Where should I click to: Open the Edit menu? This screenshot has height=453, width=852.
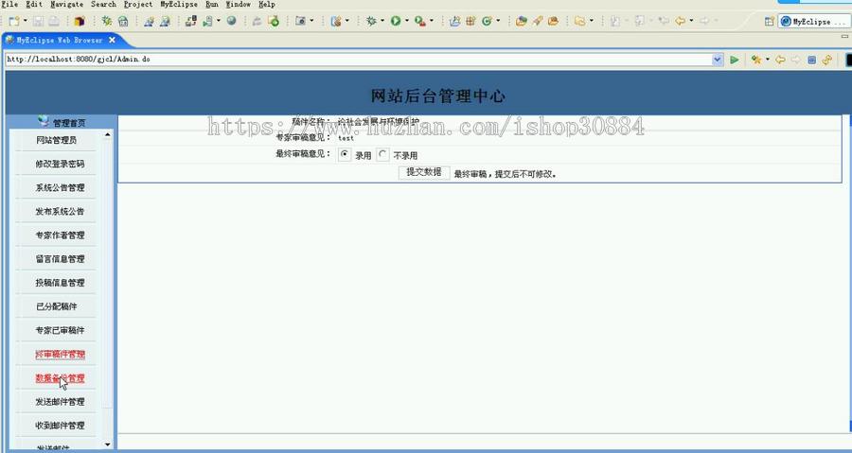[x=34, y=5]
